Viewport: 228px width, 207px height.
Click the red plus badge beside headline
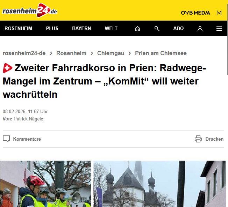tap(7, 68)
